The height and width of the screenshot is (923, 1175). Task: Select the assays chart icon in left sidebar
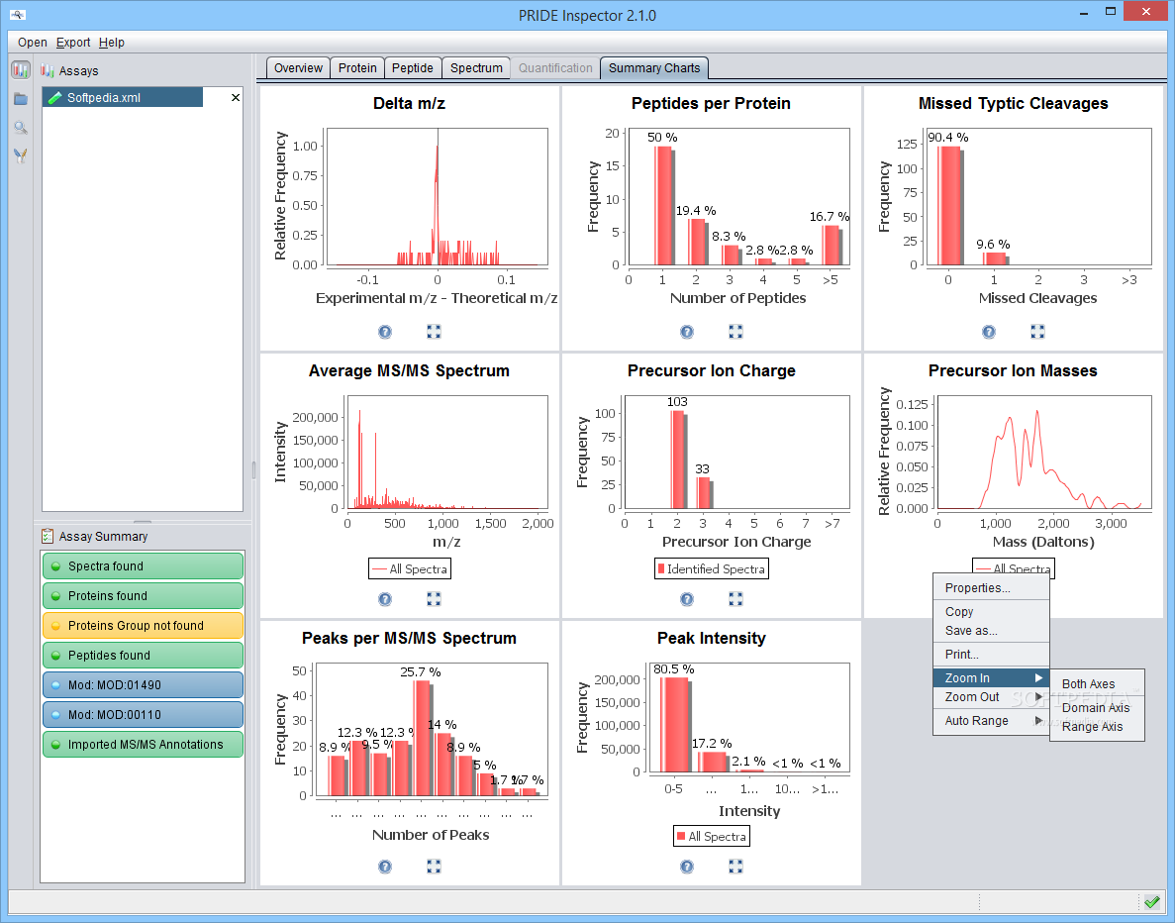(x=20, y=70)
